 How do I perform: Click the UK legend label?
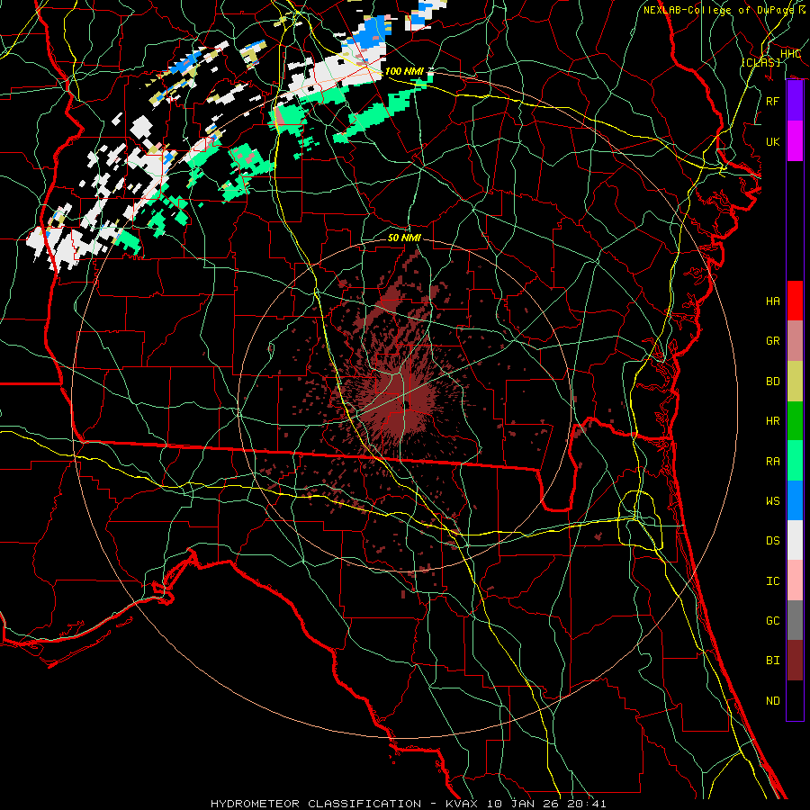(772, 141)
